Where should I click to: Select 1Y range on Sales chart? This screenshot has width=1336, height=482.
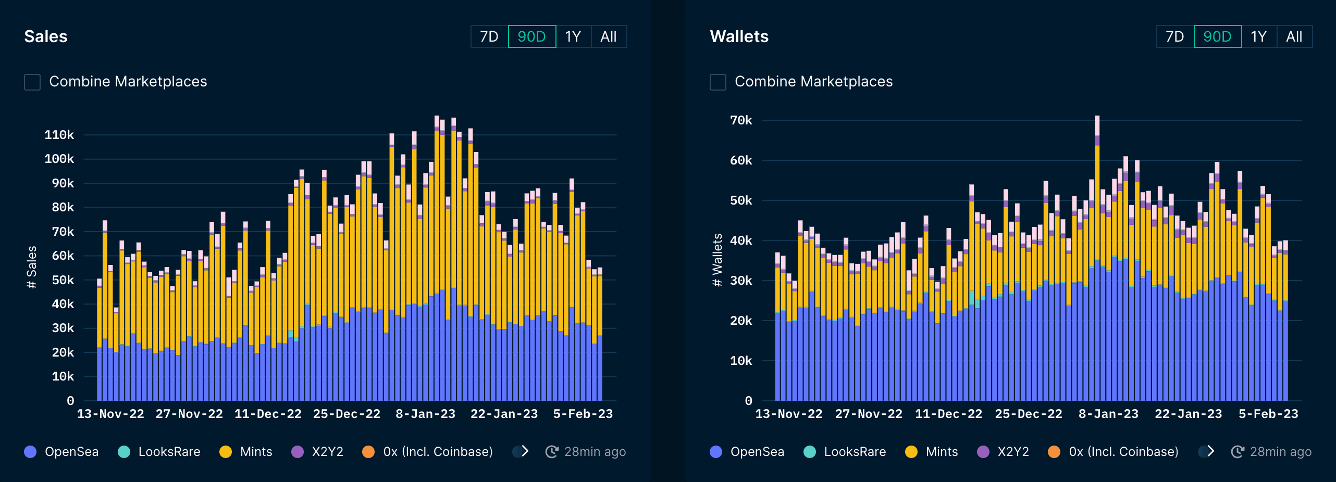573,36
